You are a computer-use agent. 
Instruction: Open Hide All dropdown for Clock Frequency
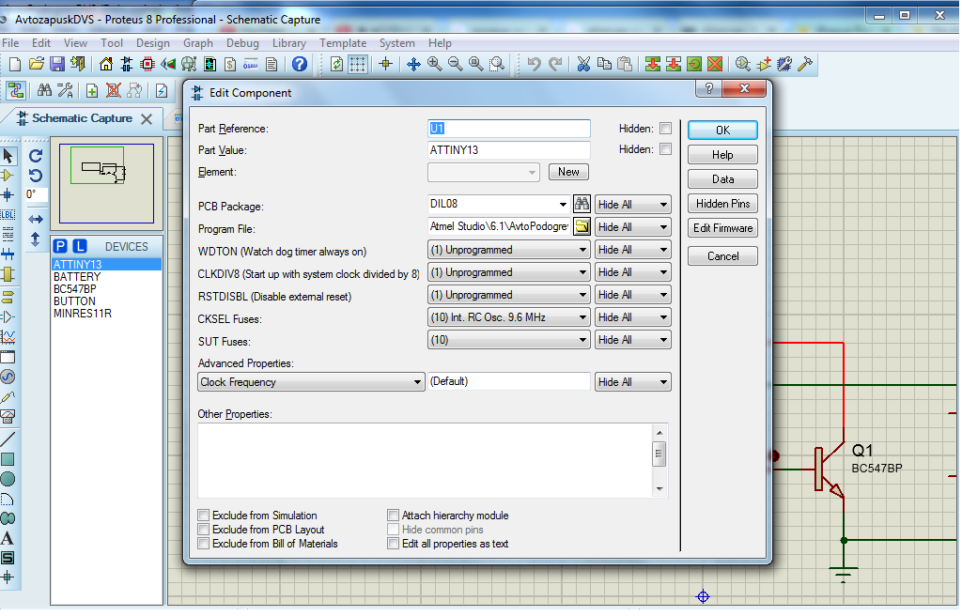(632, 381)
